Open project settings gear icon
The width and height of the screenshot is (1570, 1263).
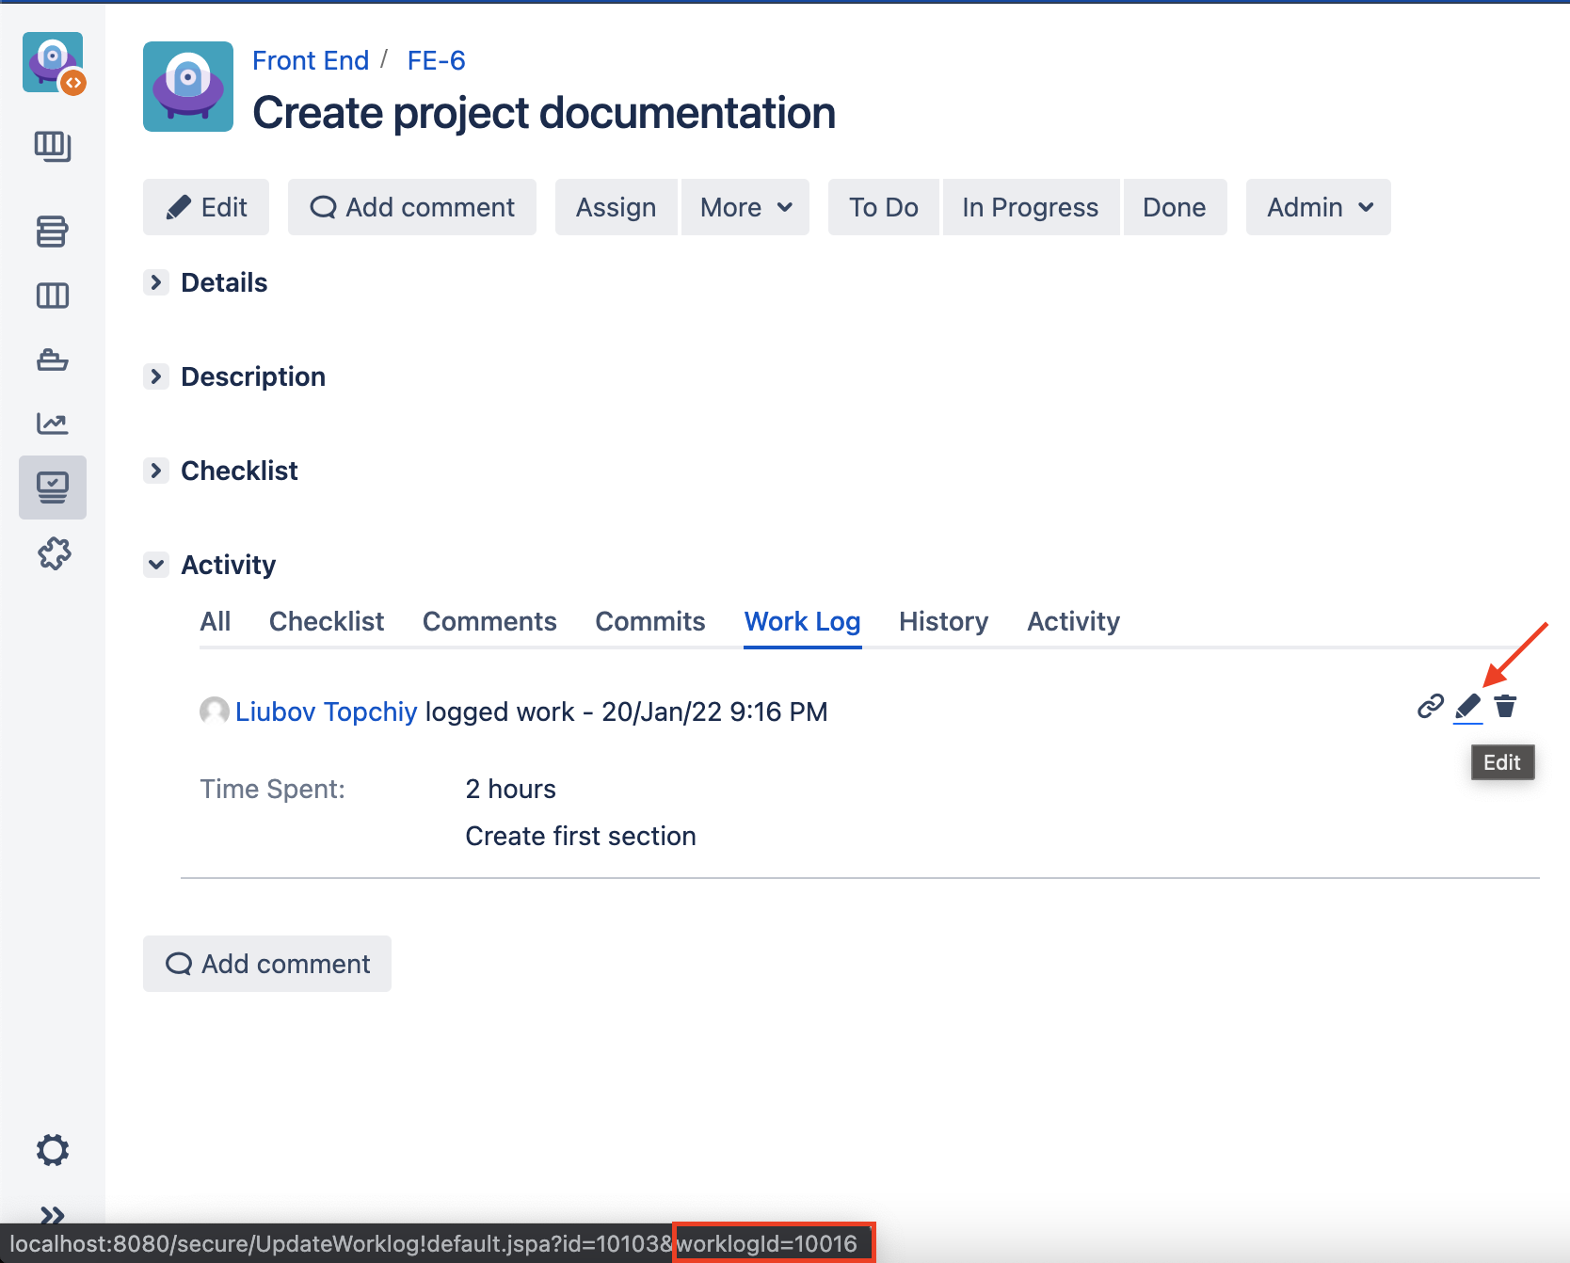(x=53, y=1149)
